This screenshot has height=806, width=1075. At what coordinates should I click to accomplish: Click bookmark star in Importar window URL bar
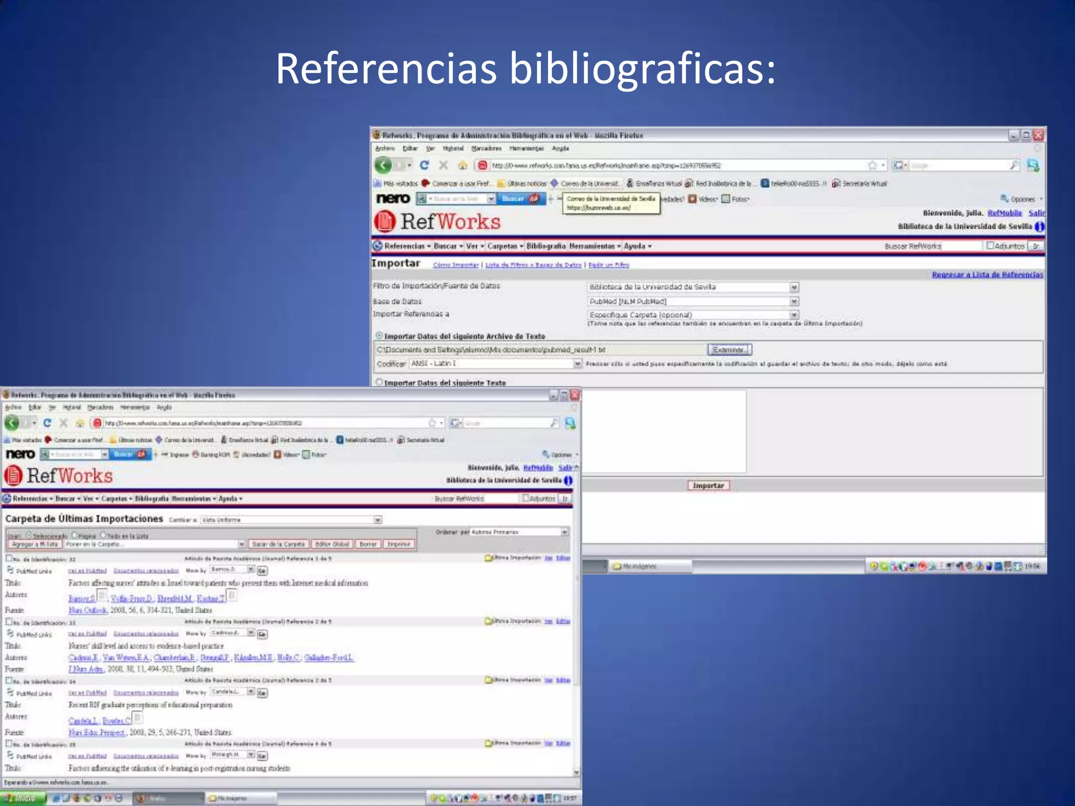(872, 165)
